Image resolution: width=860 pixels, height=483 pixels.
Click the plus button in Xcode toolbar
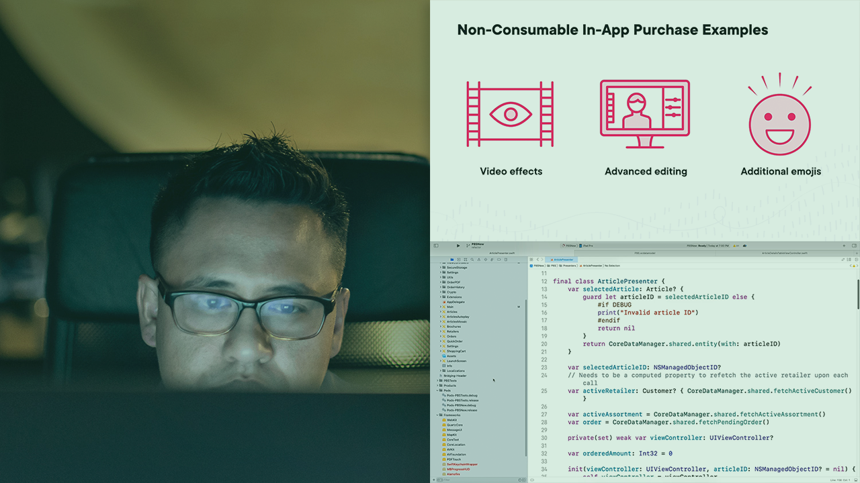point(844,246)
